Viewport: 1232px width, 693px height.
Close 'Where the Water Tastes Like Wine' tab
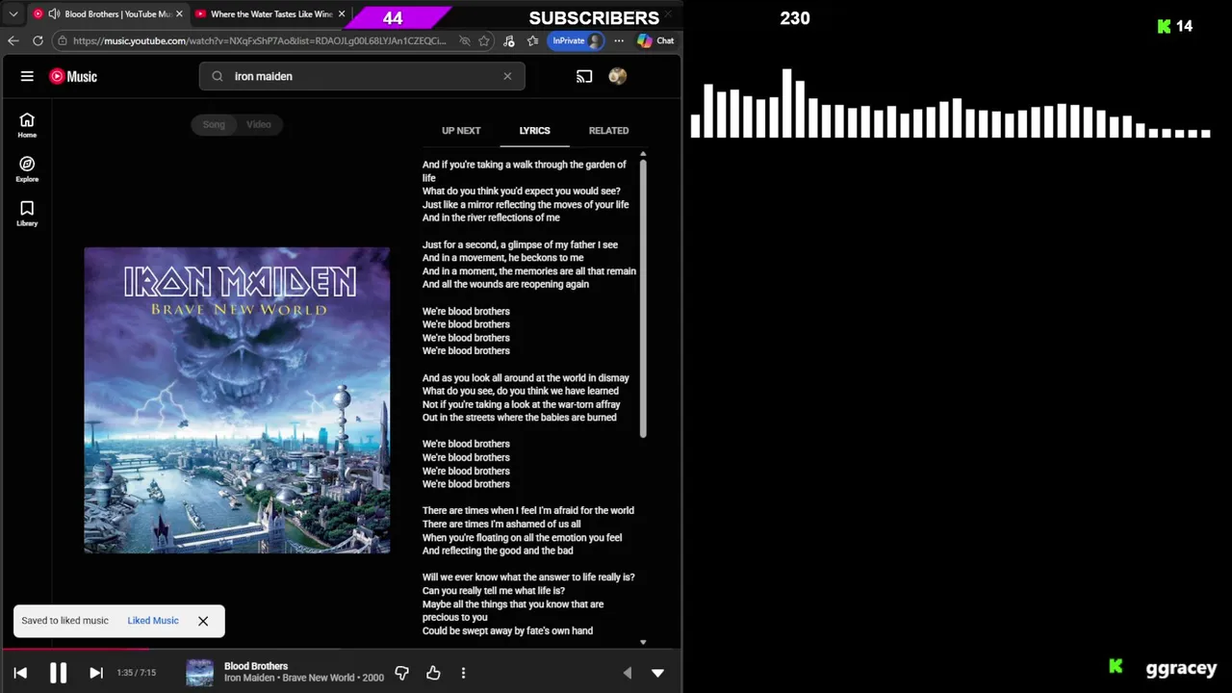[x=342, y=13]
